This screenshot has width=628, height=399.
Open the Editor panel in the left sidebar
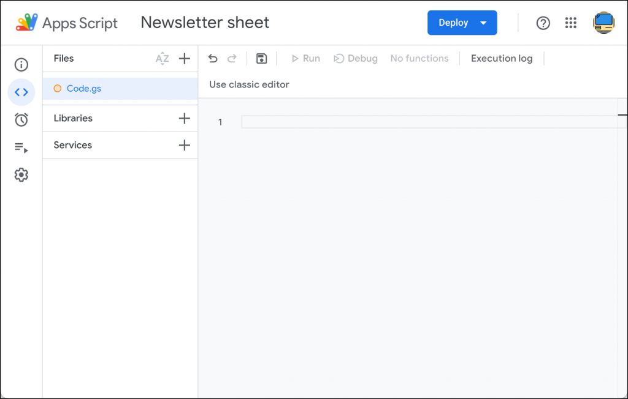point(21,92)
